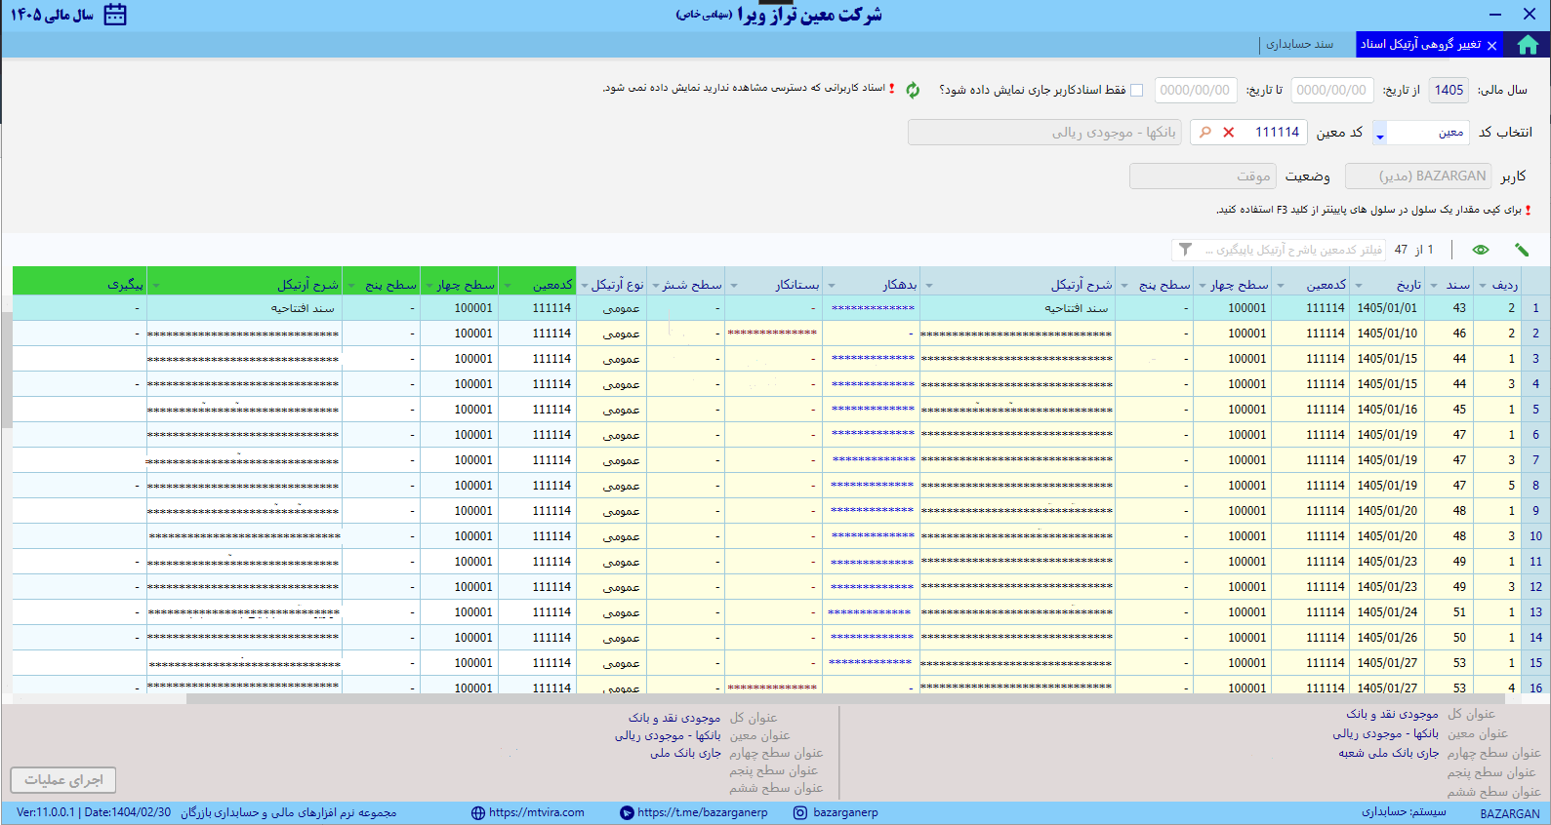Open green شرح آرتیکل column filter arrow
1551x825 pixels.
[156, 286]
